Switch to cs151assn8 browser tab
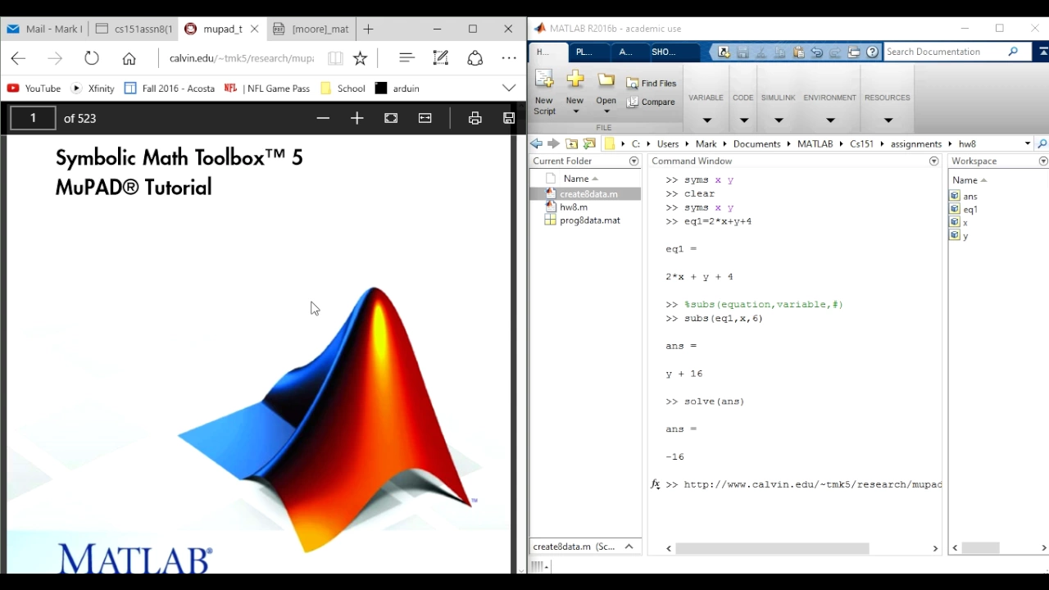 click(134, 29)
